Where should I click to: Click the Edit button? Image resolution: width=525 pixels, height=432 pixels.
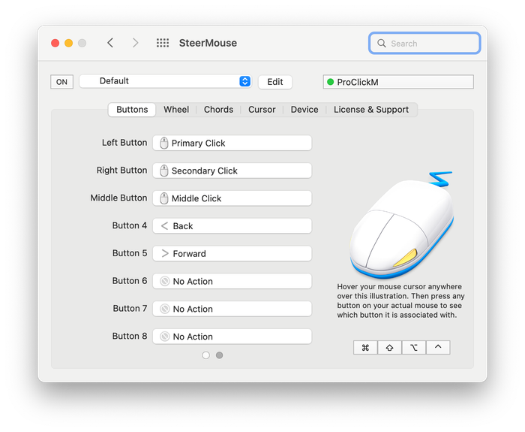coord(275,82)
